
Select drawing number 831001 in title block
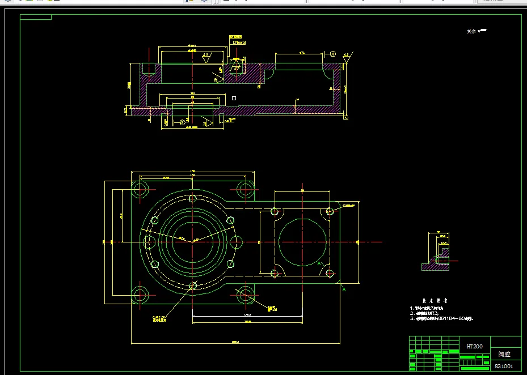pos(504,367)
